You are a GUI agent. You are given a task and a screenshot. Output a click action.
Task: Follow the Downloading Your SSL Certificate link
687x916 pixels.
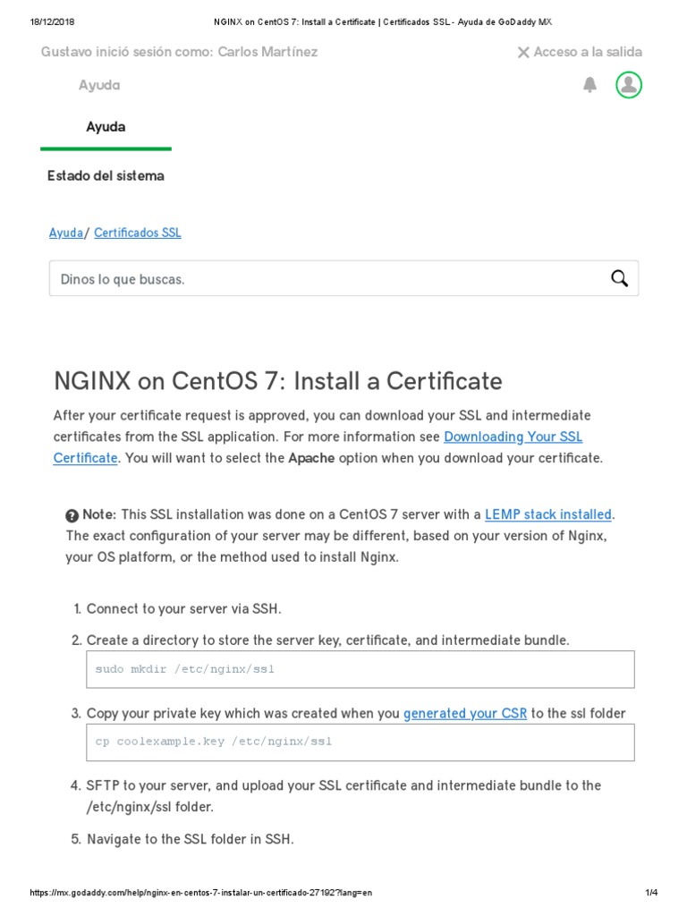tap(513, 437)
